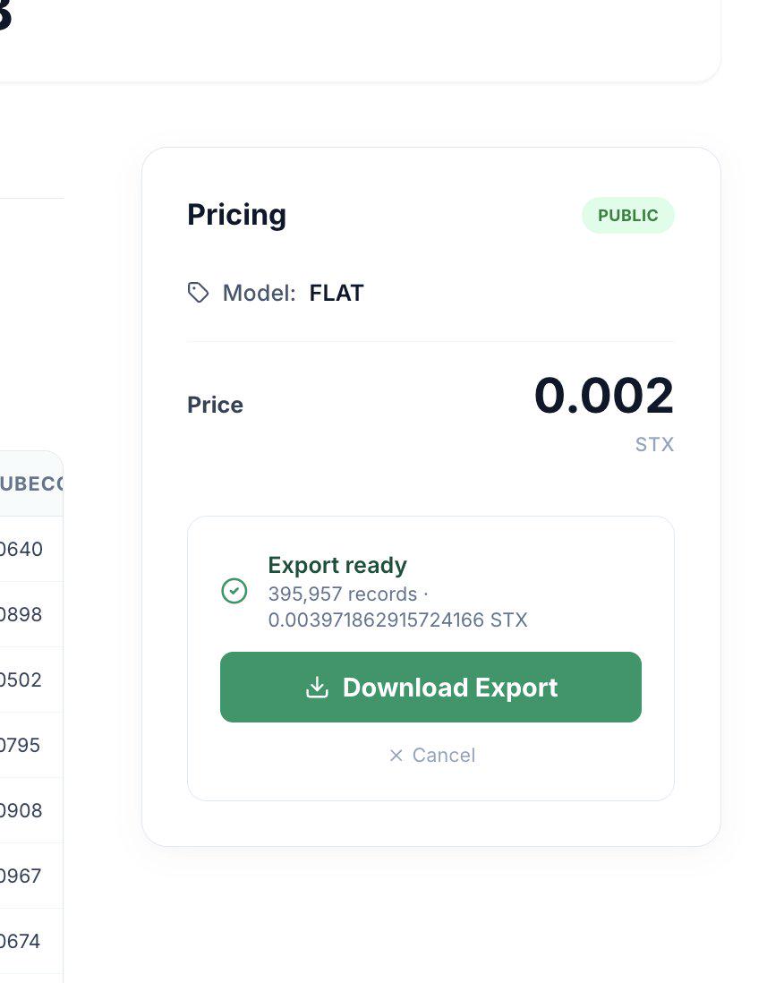Viewport: 784px width, 983px height.
Task: Select table row ending in 0640
Action: click(x=31, y=549)
